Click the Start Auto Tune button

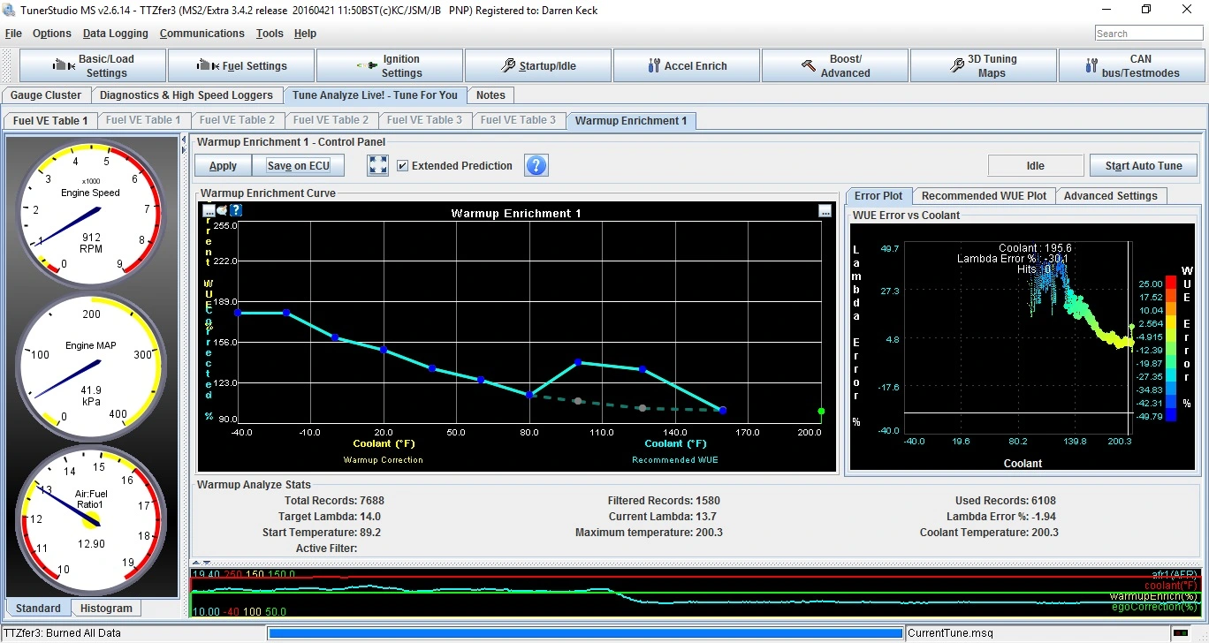point(1144,166)
